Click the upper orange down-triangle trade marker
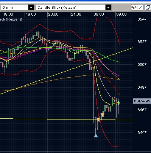The height and width of the screenshot is (153, 151). [x=102, y=115]
